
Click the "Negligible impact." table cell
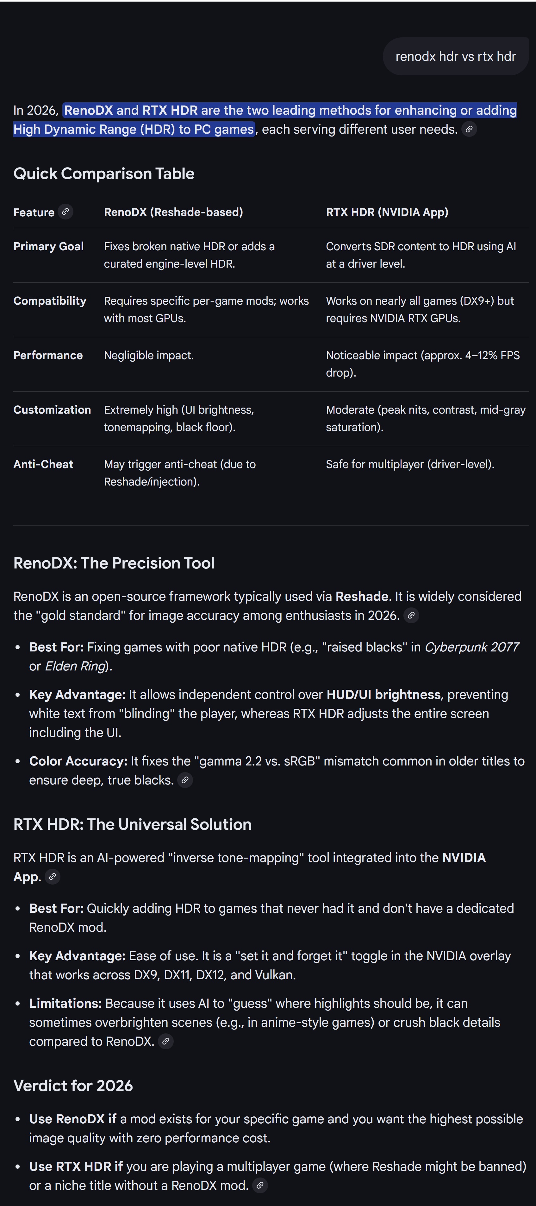tap(149, 355)
